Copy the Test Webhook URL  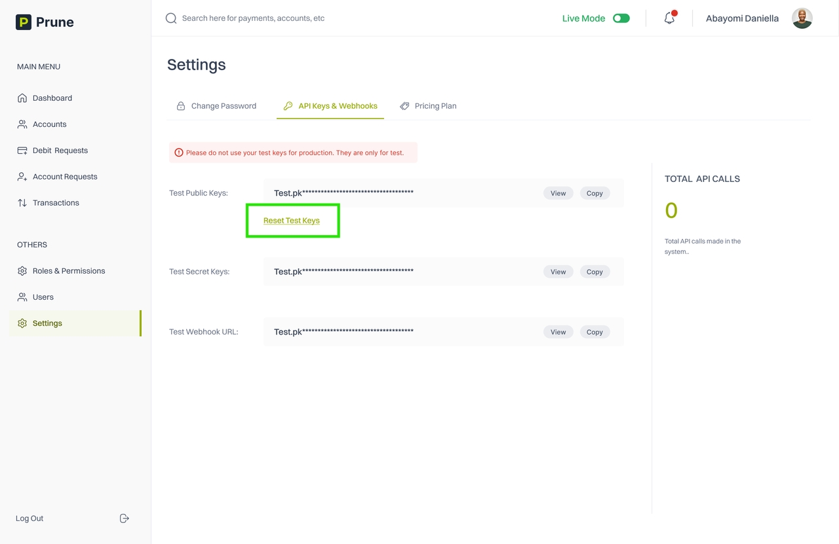(x=595, y=332)
